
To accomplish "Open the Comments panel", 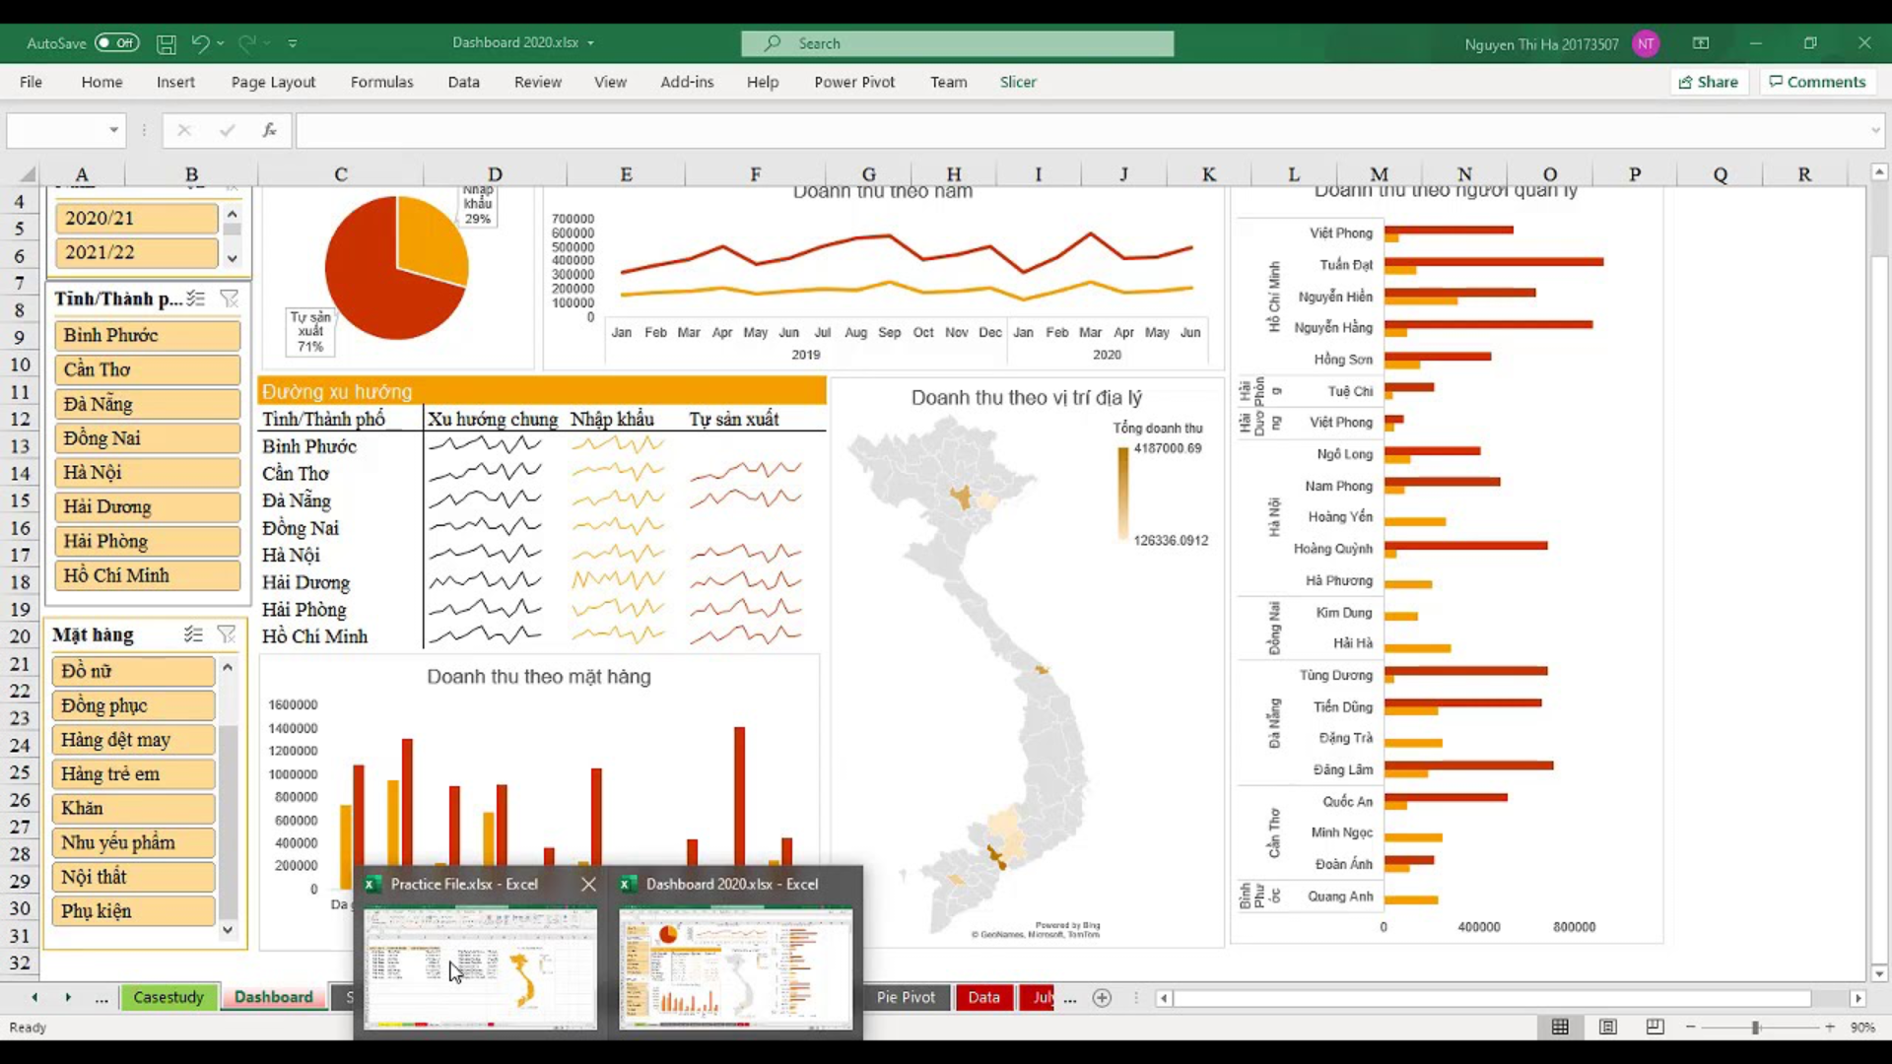I will coord(1818,82).
